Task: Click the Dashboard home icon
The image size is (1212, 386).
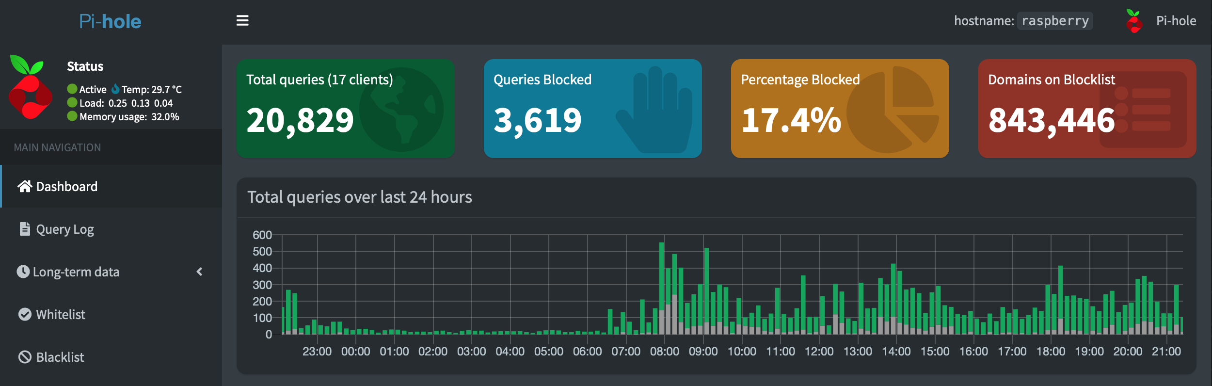Action: [x=25, y=186]
